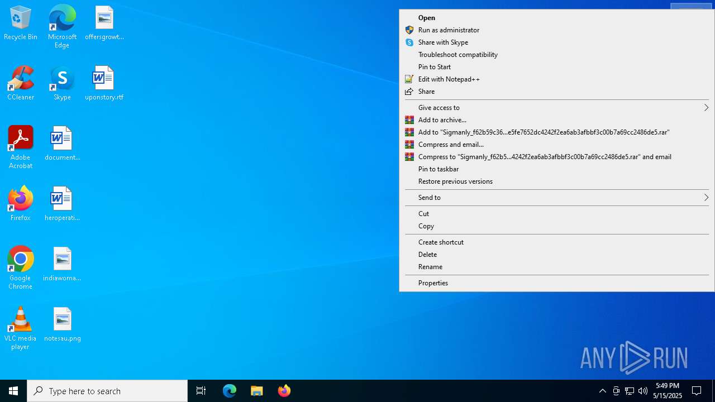This screenshot has height=402, width=715.
Task: Open the volume control tray icon
Action: click(x=643, y=391)
